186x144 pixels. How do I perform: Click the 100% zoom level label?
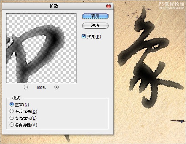41,88
